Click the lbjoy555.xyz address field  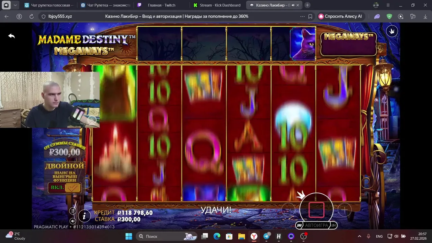click(x=60, y=16)
